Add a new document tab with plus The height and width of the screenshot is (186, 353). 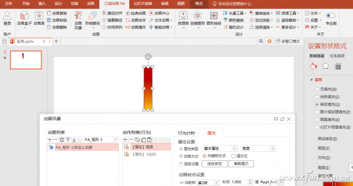tap(56, 41)
